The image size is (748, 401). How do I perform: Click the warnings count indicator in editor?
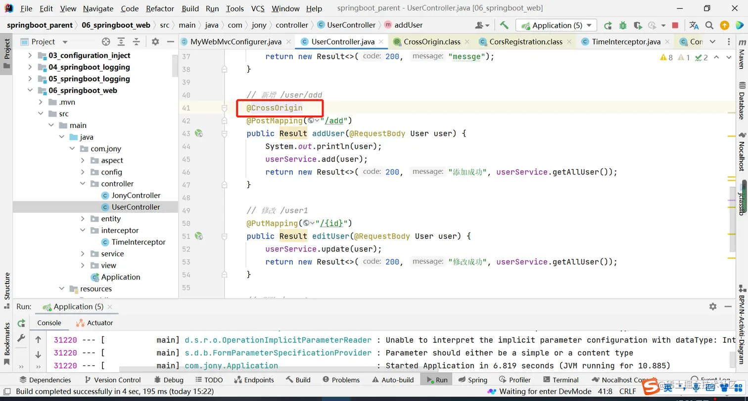(666, 57)
